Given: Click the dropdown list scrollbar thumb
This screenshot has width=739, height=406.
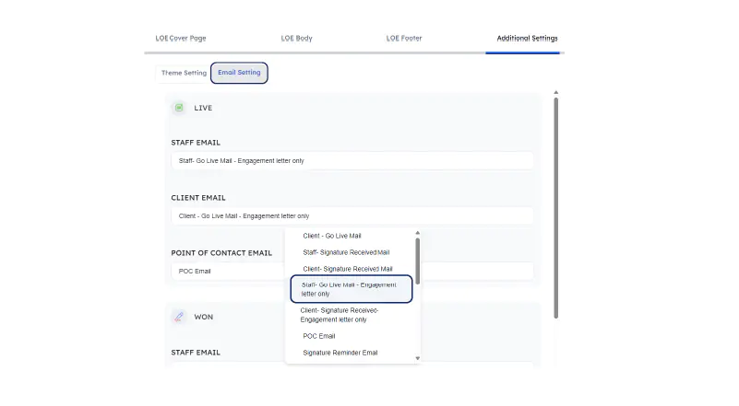Looking at the screenshot, I should [418, 261].
